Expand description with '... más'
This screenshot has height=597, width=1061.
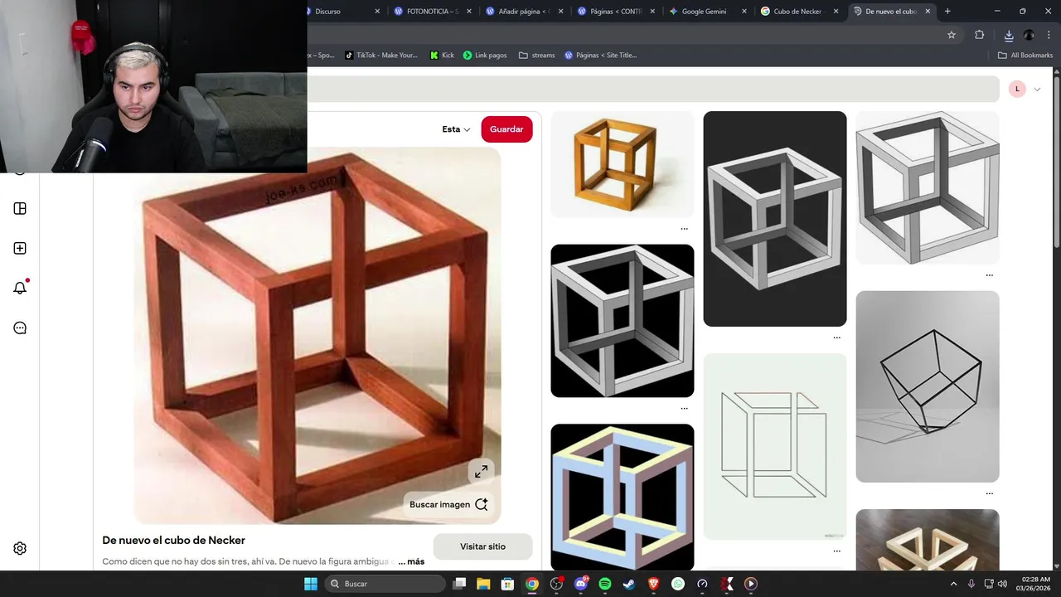(x=411, y=561)
